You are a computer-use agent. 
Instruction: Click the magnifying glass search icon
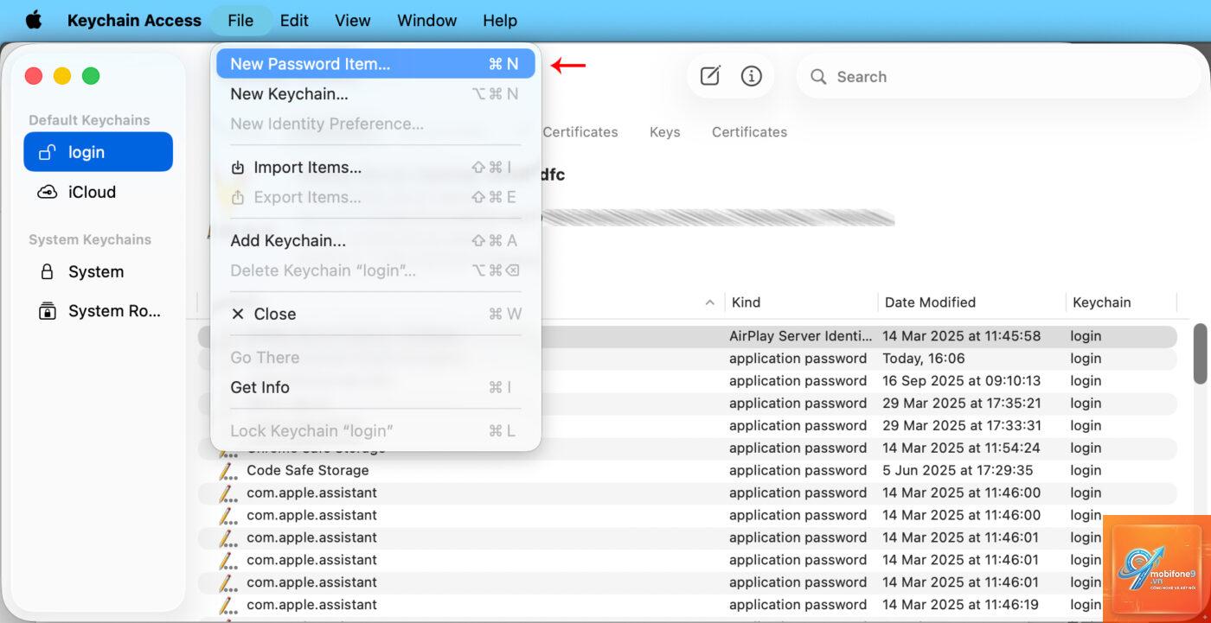coord(818,77)
